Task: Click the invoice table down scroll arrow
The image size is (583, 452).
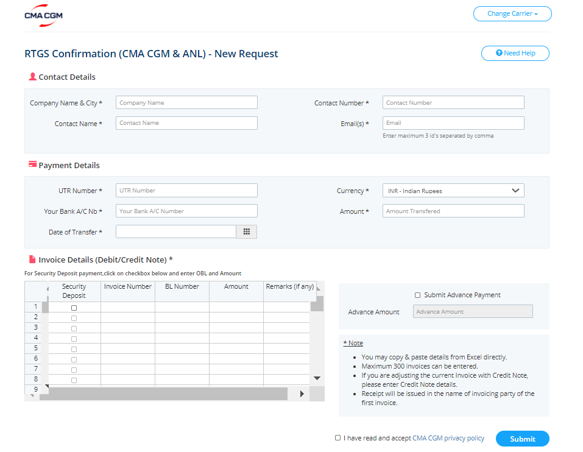Action: (317, 378)
